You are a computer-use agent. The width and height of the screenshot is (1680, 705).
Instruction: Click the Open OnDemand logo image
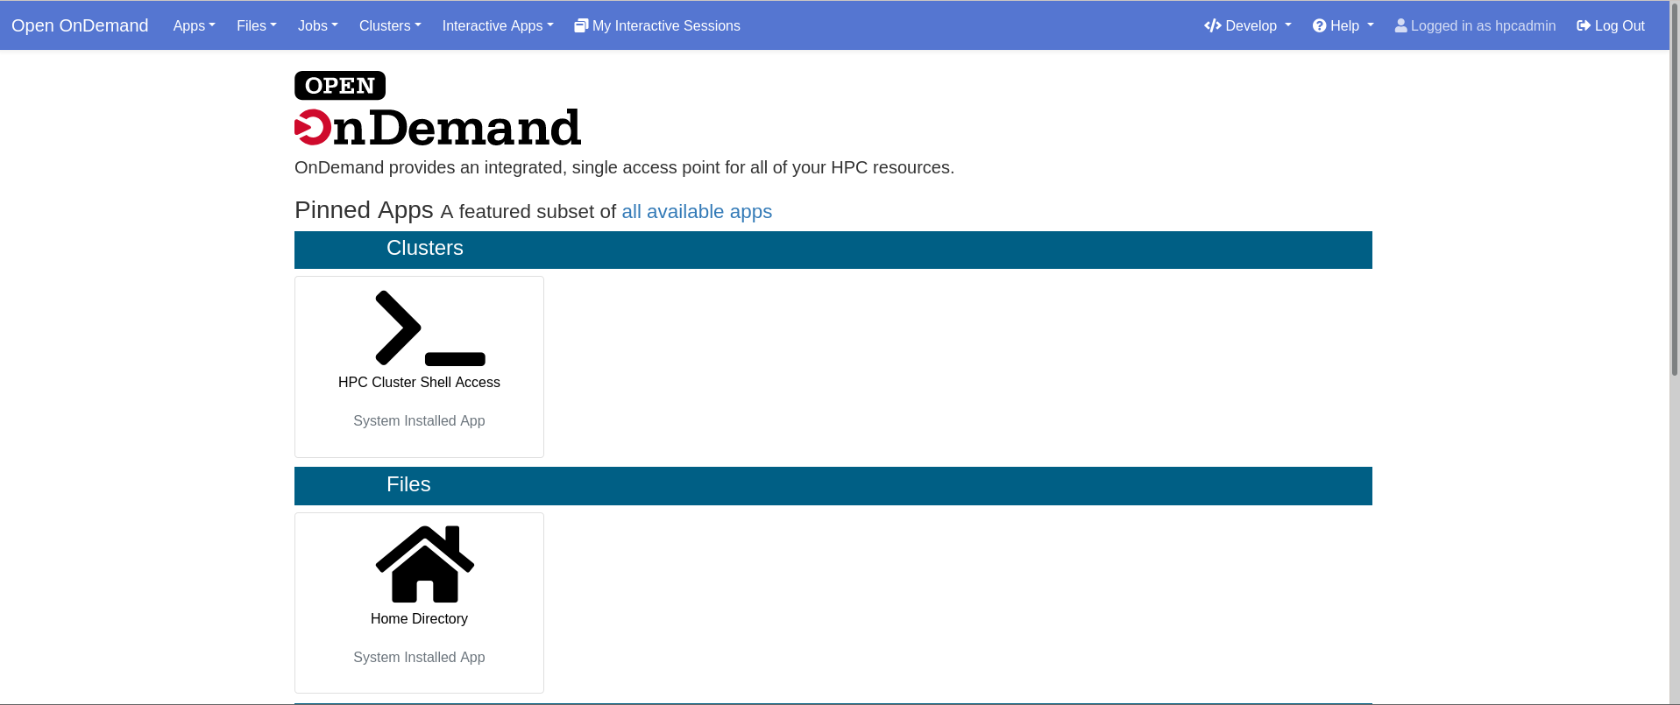[437, 109]
